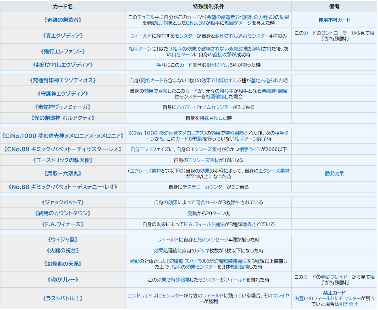Go to the 《究極封印神エクゾディオス》 card page
Screen dimensions: 378x310
click(62, 80)
